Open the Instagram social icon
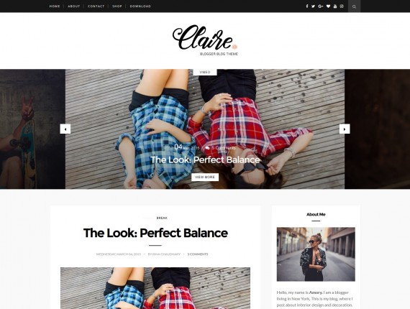This screenshot has height=309, width=410. [x=342, y=6]
